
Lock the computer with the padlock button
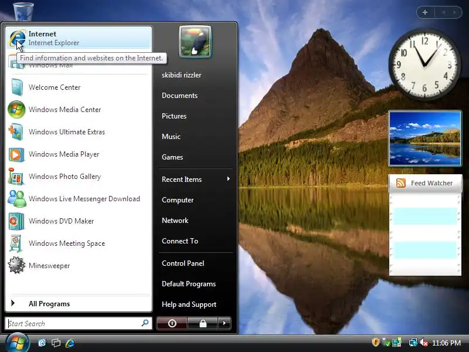pos(202,323)
